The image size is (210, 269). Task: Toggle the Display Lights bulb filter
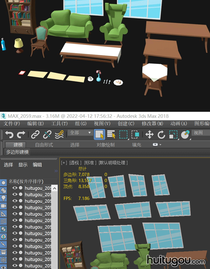tap(3, 198)
